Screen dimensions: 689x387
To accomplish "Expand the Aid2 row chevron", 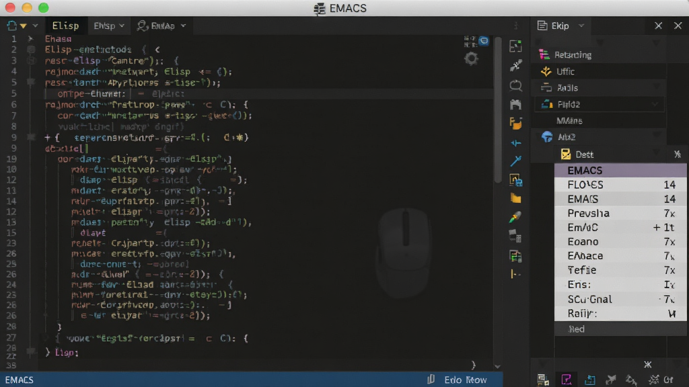I will pyautogui.click(x=656, y=134).
